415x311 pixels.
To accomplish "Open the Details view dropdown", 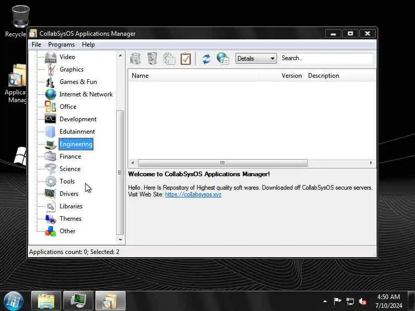I will pyautogui.click(x=256, y=59).
